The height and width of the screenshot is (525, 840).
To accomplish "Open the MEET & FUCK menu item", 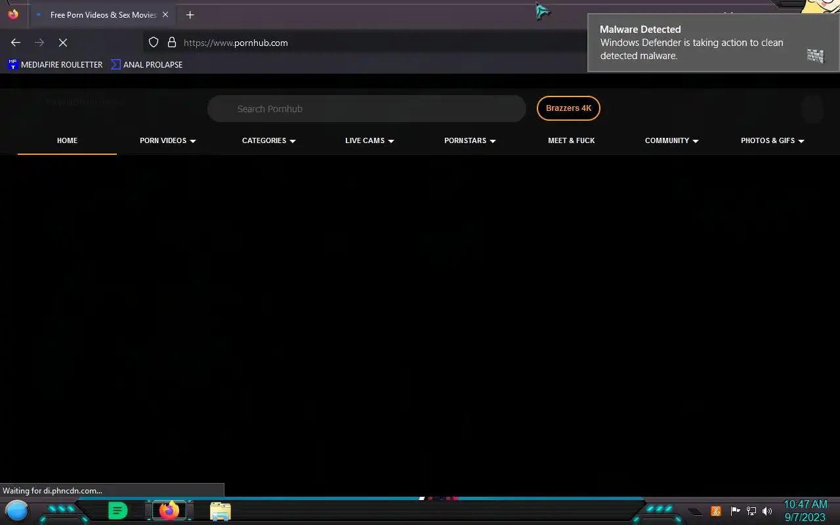I will (572, 140).
